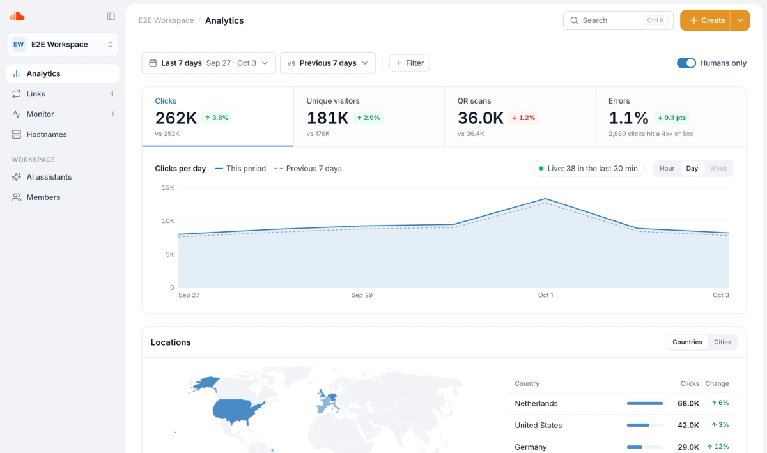Click the Netherlands country row

[x=622, y=403]
